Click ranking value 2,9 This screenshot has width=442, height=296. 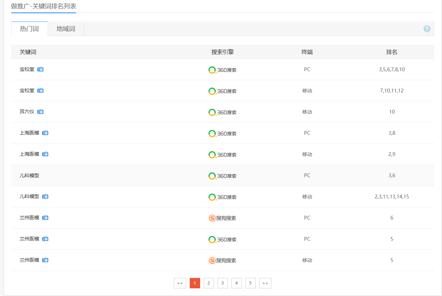pyautogui.click(x=392, y=154)
